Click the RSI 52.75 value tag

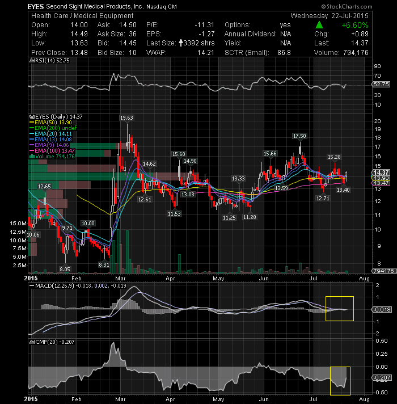click(x=381, y=84)
